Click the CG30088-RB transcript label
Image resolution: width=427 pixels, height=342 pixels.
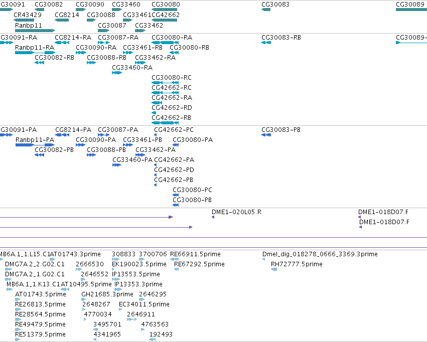coord(106,58)
